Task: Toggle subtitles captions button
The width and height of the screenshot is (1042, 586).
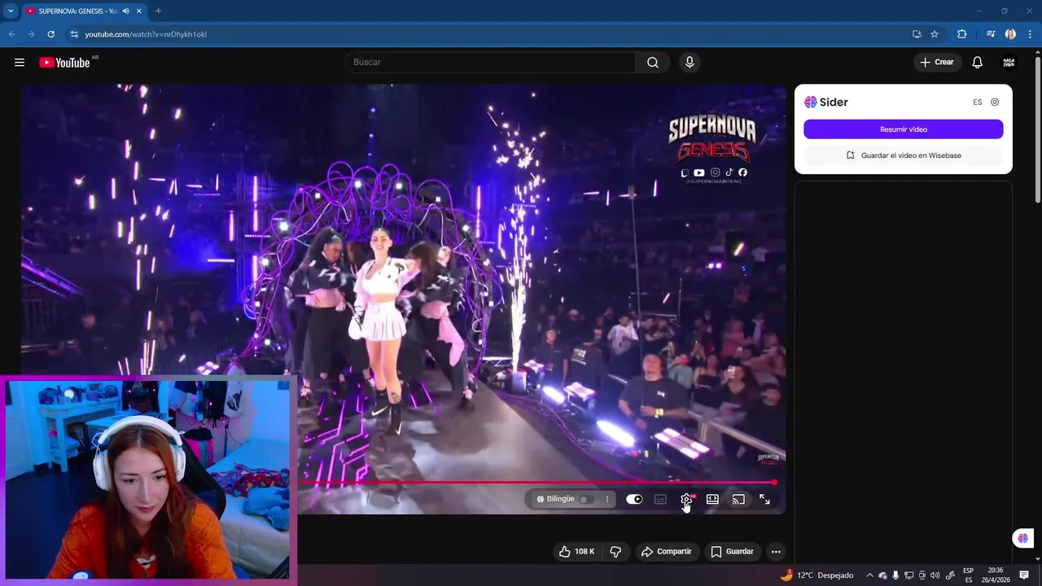Action: 660,499
